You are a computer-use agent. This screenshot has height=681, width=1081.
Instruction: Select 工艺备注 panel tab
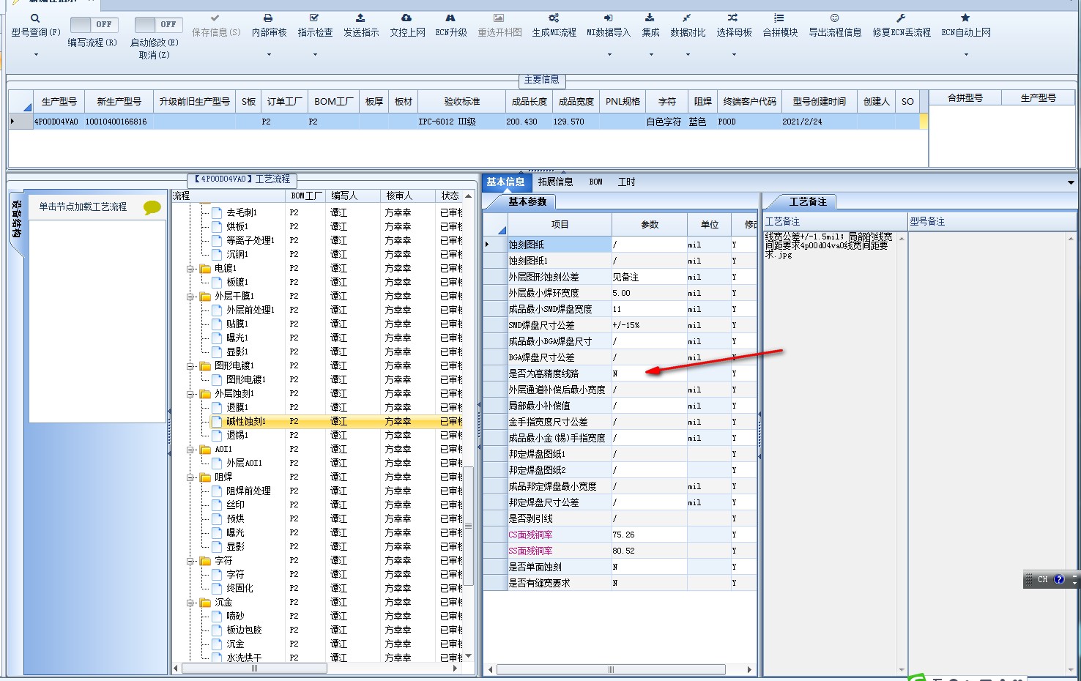click(807, 201)
